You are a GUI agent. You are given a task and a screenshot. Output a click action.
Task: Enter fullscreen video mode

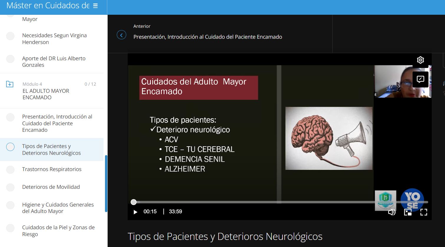coord(423,212)
